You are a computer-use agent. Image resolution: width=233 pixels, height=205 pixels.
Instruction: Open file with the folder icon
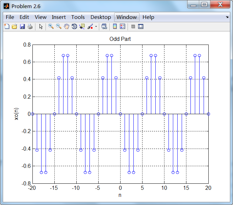(15, 27)
